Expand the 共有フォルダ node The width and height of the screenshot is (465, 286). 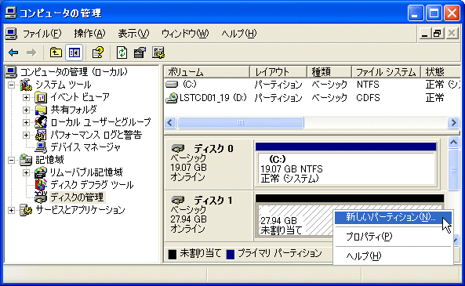[26, 110]
